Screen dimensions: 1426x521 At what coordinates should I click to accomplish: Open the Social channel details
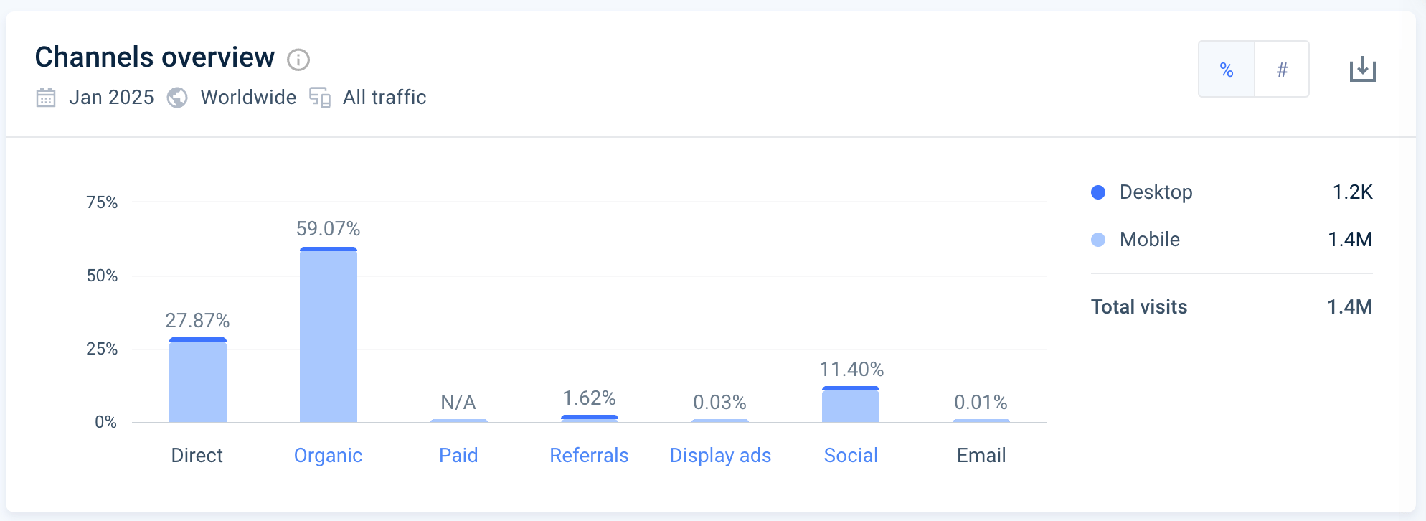[851, 455]
